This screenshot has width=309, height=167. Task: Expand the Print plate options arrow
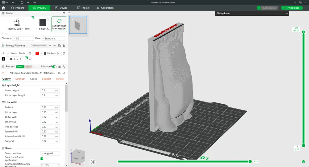pyautogui.click(x=283, y=8)
